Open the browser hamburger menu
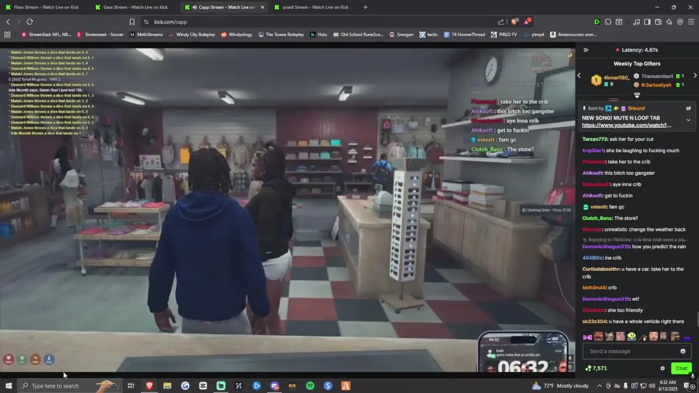 [x=691, y=22]
